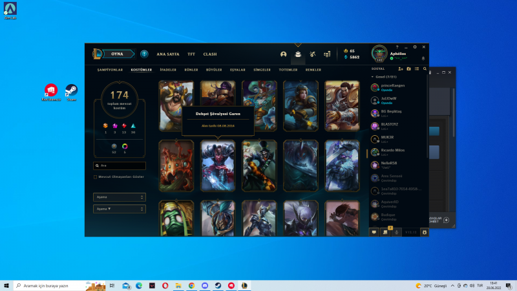The image size is (517, 291).
Task: Select the Garen skin card under tooltip
Action: (218, 166)
